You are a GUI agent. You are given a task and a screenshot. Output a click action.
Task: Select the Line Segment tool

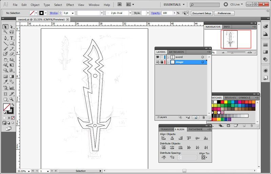5,43
